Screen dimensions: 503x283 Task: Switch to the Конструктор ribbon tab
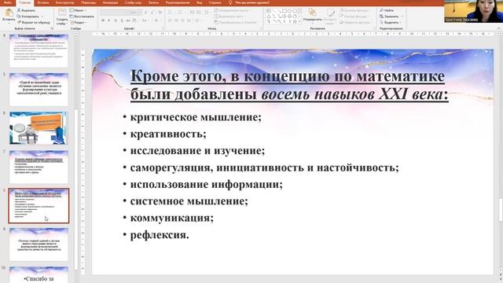[64, 2]
